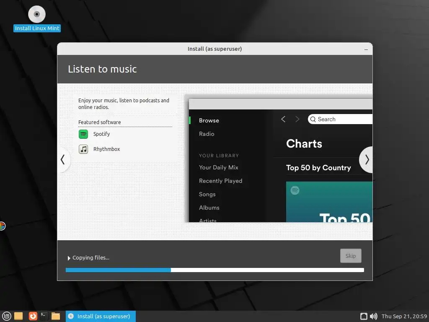
Task: Click the YOUR LIBRARY heading in screenshot
Action: [x=219, y=156]
